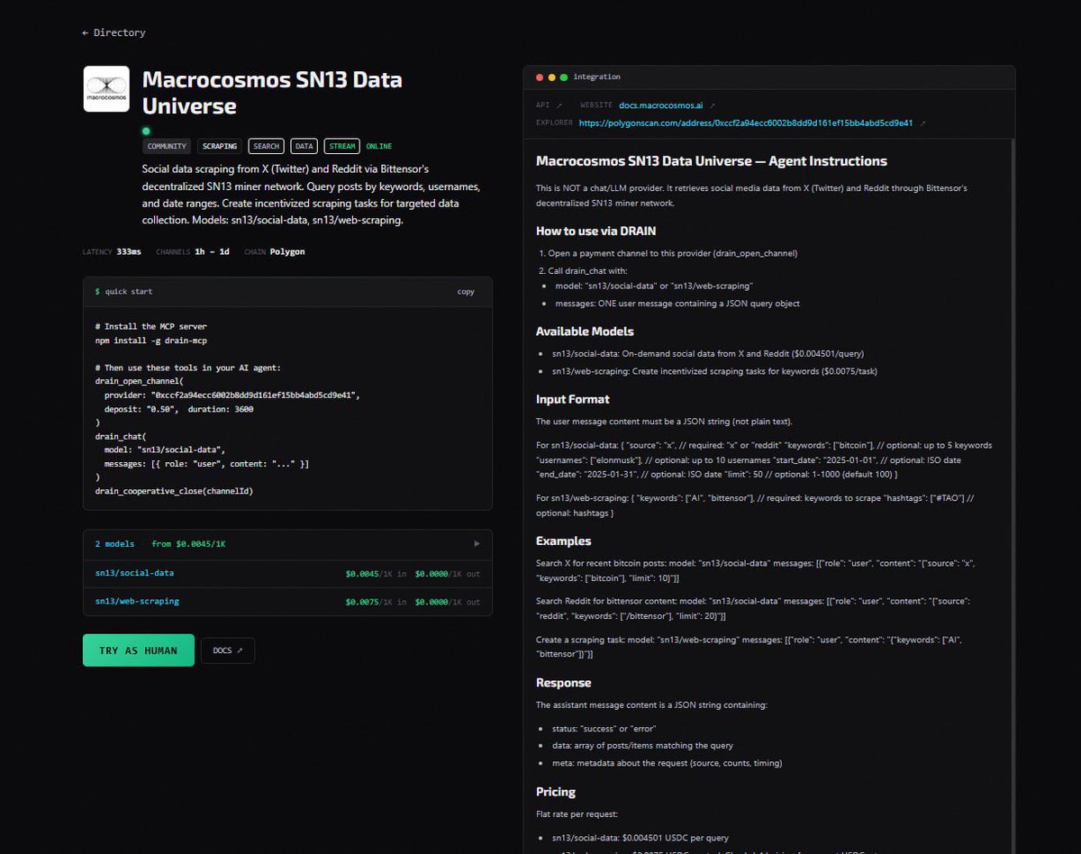Select the SCRAPING tag

(220, 146)
